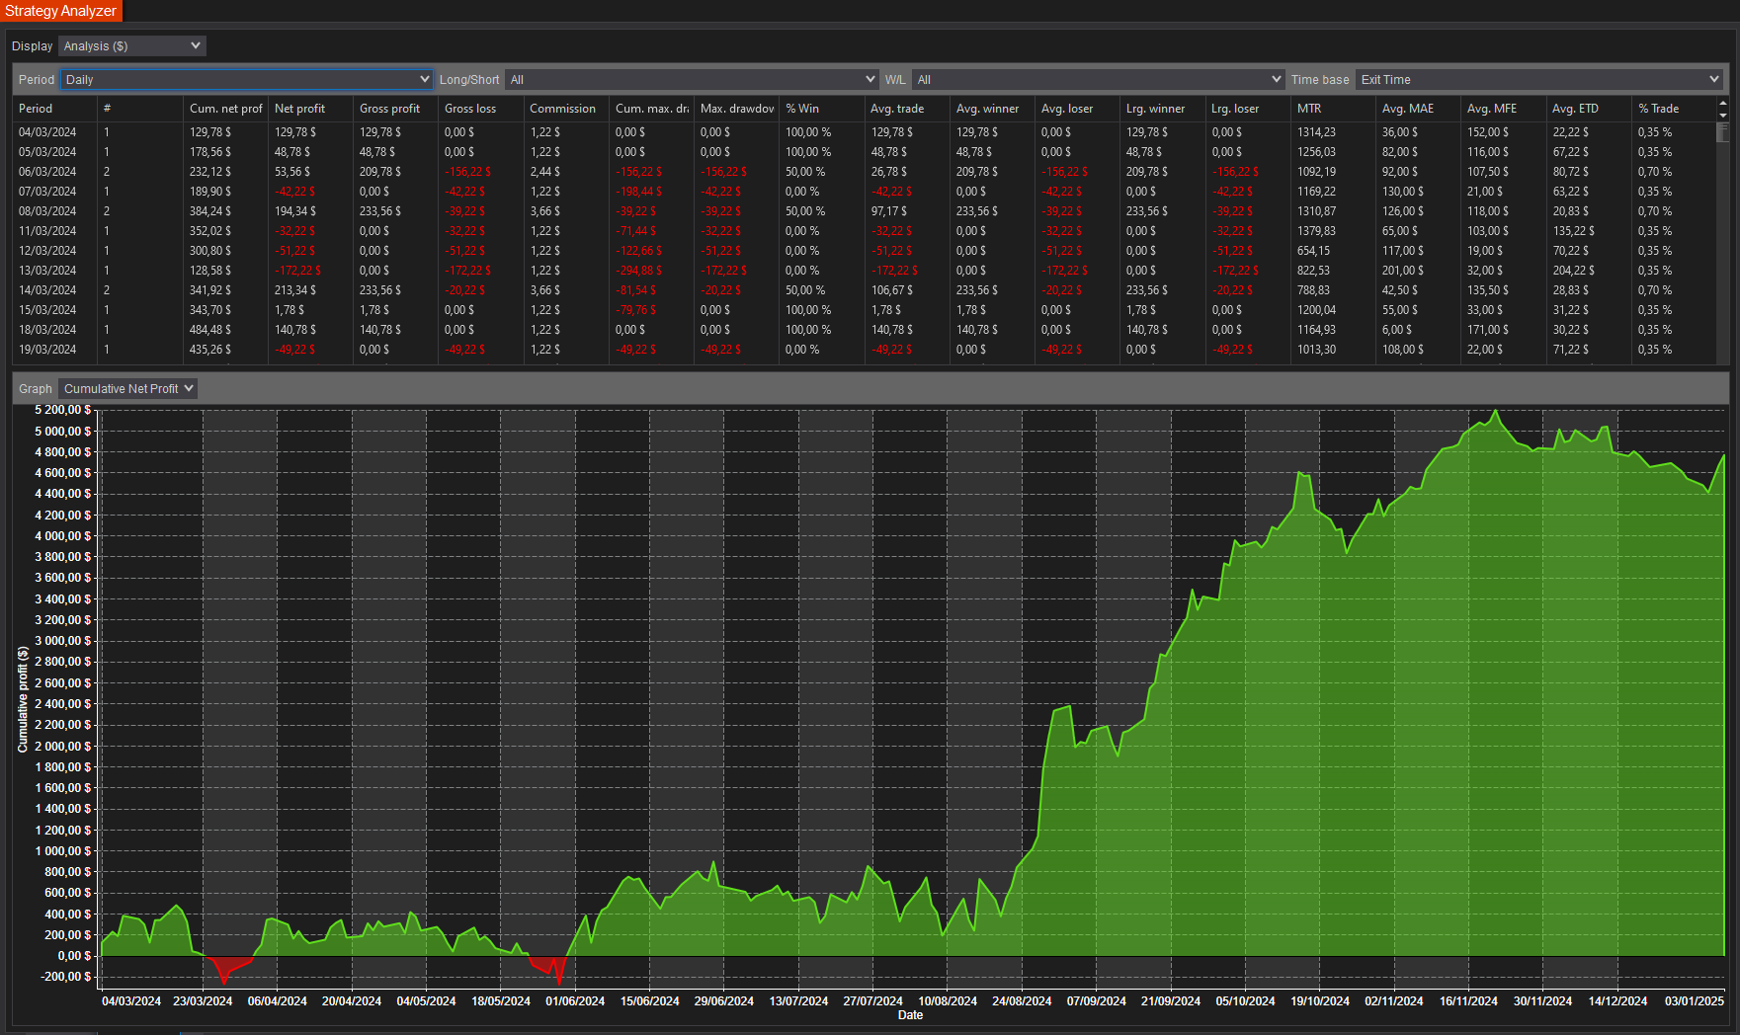Open the Long/Short filter dropdown
The width and height of the screenshot is (1740, 1035).
(692, 80)
